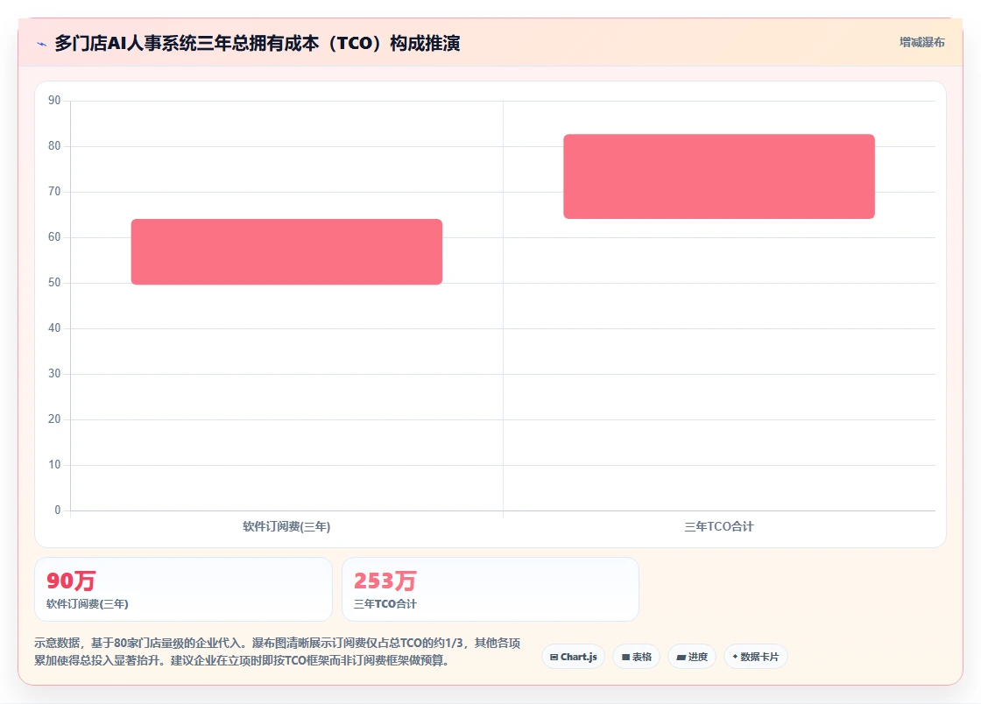Screen dimensions: 981x704
Task: Click the x-axis label 软件订阅费(三年)
Action: [286, 526]
